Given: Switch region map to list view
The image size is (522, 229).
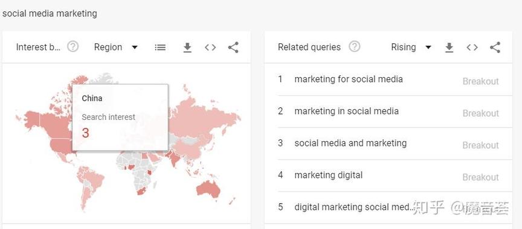Looking at the screenshot, I should point(160,48).
